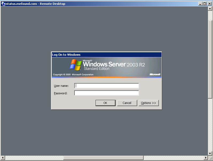Click the Windows flag logo in banner
Image resolution: width=213 pixels, height=161 pixels.
pos(76,65)
